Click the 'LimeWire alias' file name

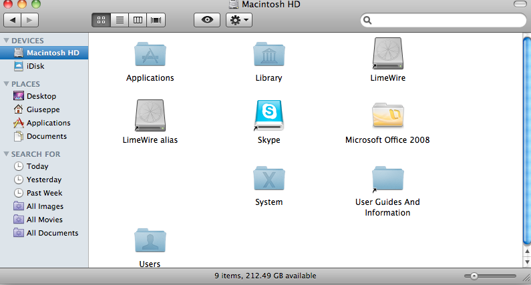(150, 139)
